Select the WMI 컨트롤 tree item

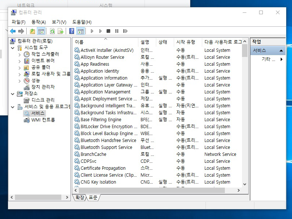(43, 120)
